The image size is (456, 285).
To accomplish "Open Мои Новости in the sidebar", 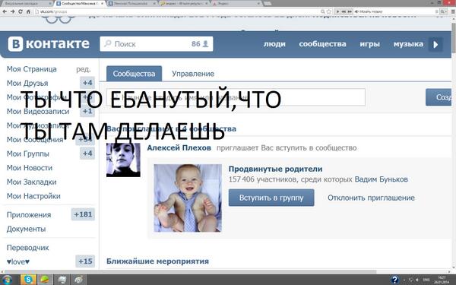I will (x=30, y=168).
